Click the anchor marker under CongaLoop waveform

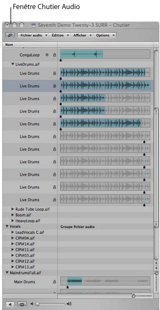tap(61, 60)
